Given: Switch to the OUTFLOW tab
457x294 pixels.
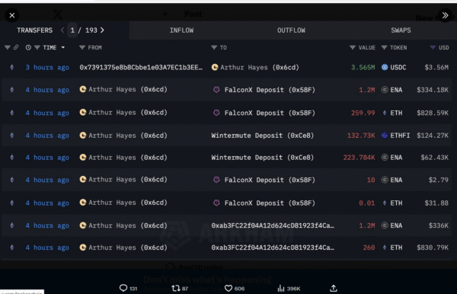Looking at the screenshot, I should (x=291, y=30).
